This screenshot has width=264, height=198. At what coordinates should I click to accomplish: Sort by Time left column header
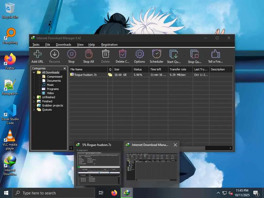159,69
